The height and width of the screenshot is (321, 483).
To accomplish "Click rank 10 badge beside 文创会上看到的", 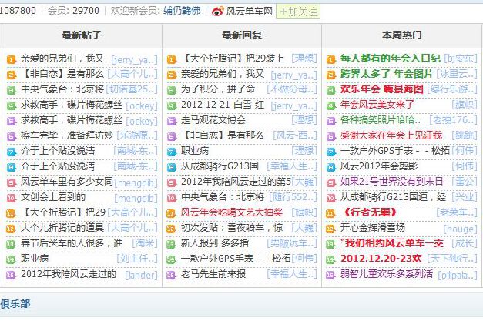I will coord(11,198).
